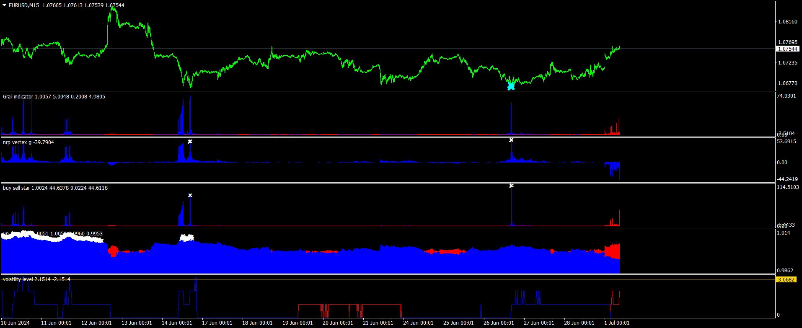802x328 pixels.
Task: Click the 27 Jun 00:01 time label
Action: click(x=539, y=323)
